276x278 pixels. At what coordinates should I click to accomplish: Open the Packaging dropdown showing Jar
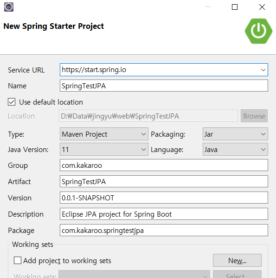[x=235, y=134]
